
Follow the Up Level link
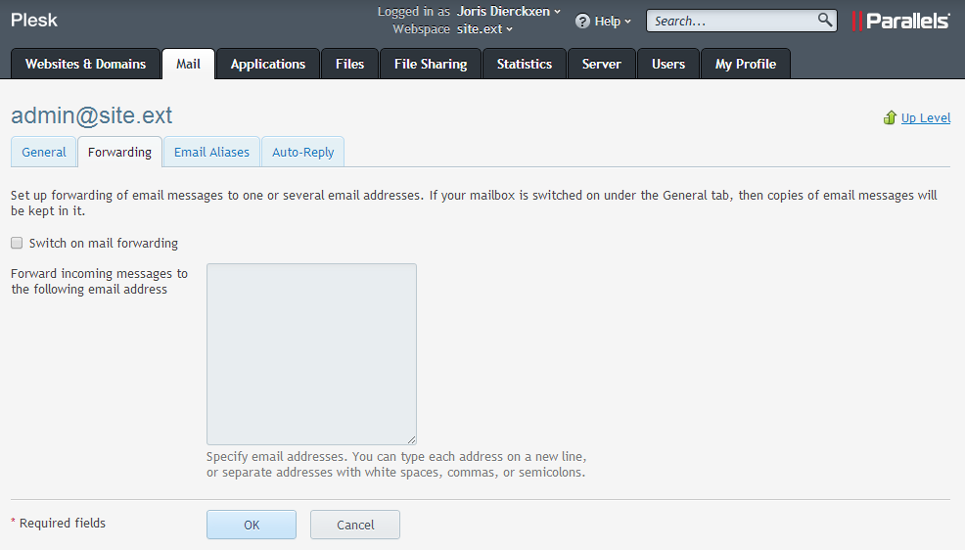(x=925, y=117)
